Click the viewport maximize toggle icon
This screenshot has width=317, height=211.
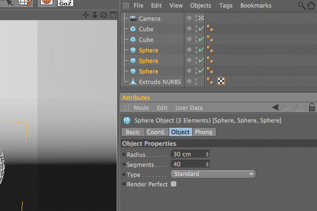coord(113,15)
